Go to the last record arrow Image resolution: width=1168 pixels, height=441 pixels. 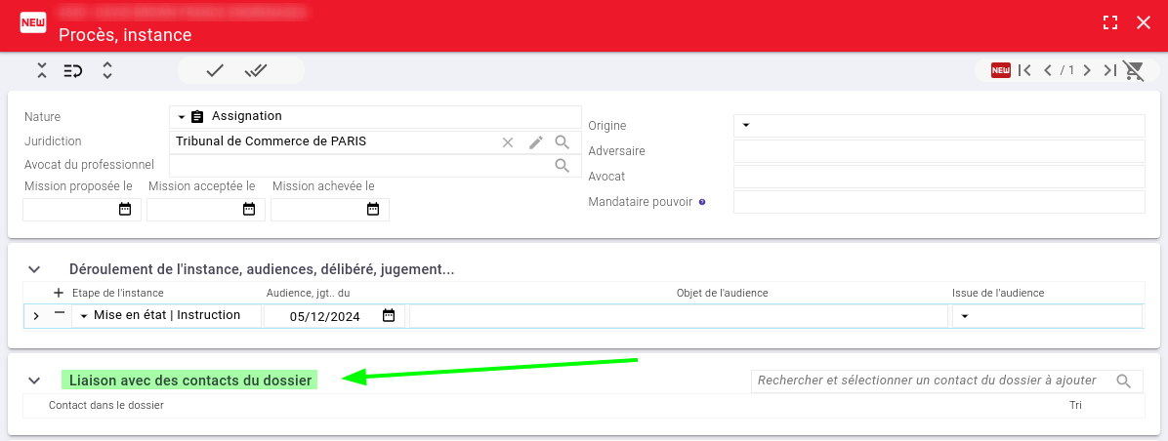click(x=1110, y=70)
